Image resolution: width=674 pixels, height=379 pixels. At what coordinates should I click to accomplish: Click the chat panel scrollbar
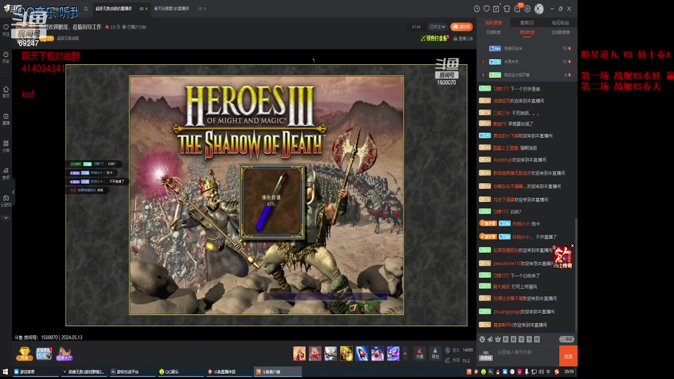(576, 274)
